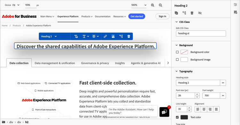Click the Sign In button
This screenshot has height=125, width=240.
click(x=162, y=16)
